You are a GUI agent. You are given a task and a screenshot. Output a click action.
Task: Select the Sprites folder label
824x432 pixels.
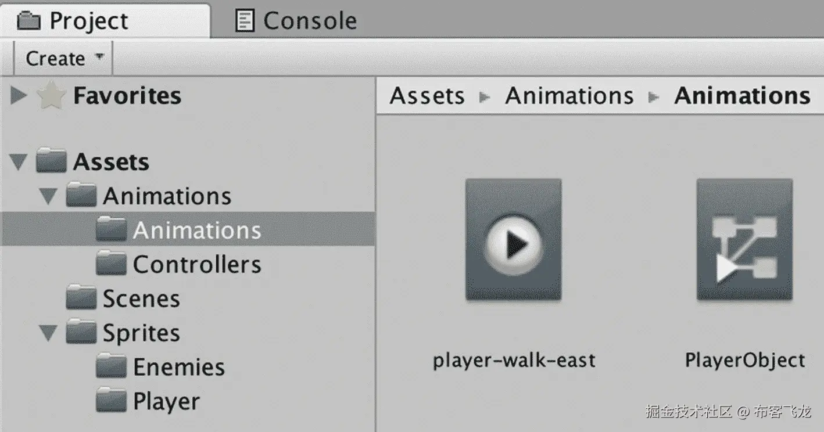coord(141,333)
